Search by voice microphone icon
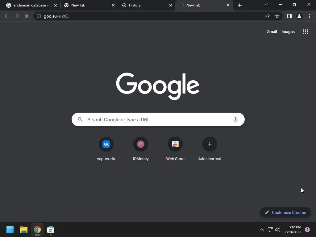Viewport: 316px width, 237px height. (x=235, y=119)
